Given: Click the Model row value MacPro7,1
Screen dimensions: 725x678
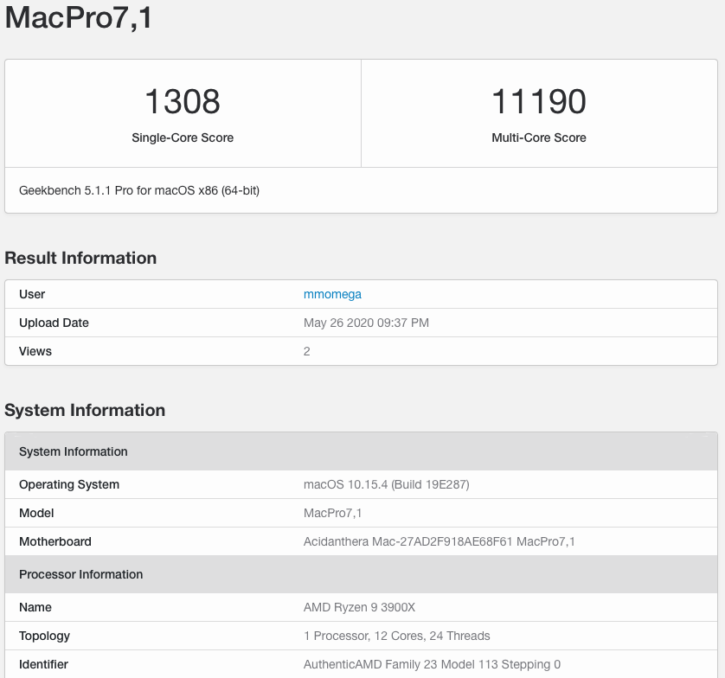Looking at the screenshot, I should 332,513.
